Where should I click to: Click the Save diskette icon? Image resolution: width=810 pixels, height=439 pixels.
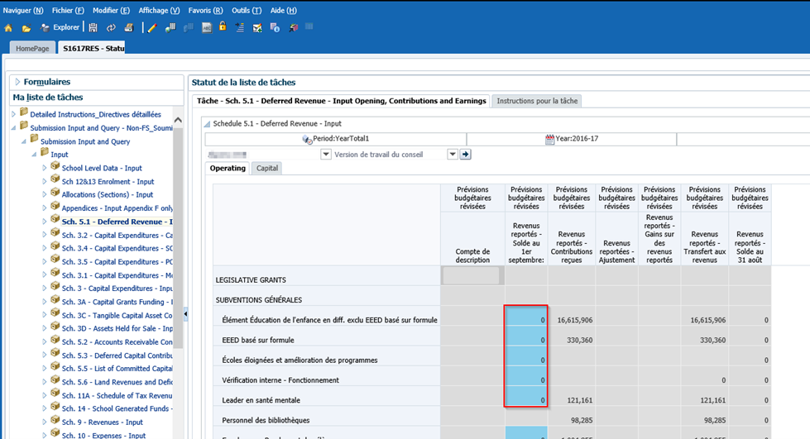click(x=93, y=27)
